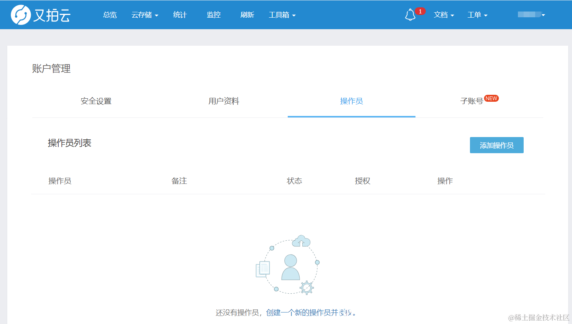This screenshot has width=572, height=324.
Task: Expand the 文档 dropdown
Action: [444, 15]
